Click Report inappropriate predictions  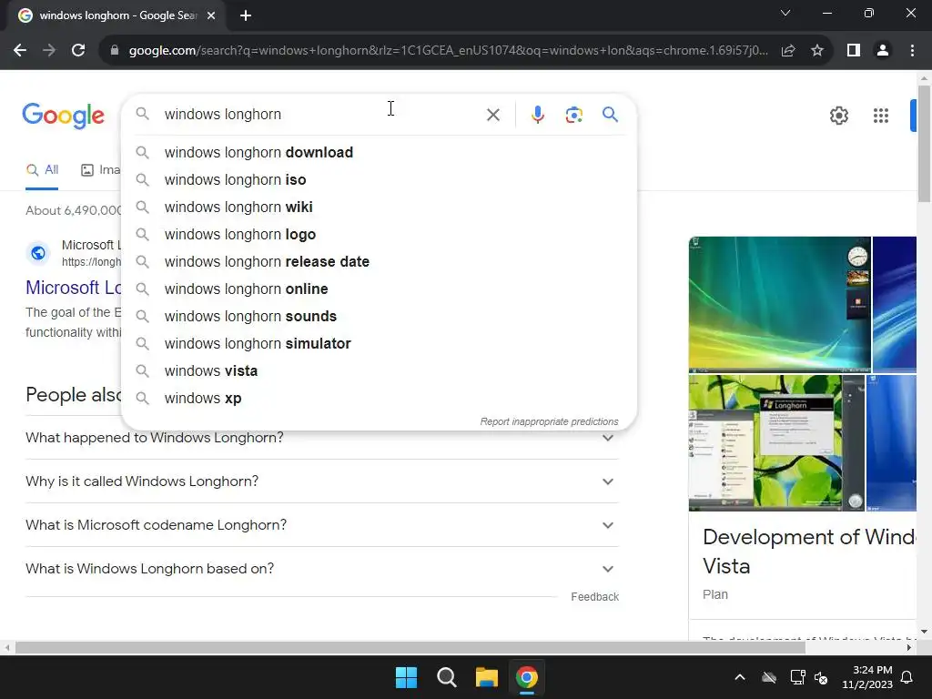click(549, 421)
